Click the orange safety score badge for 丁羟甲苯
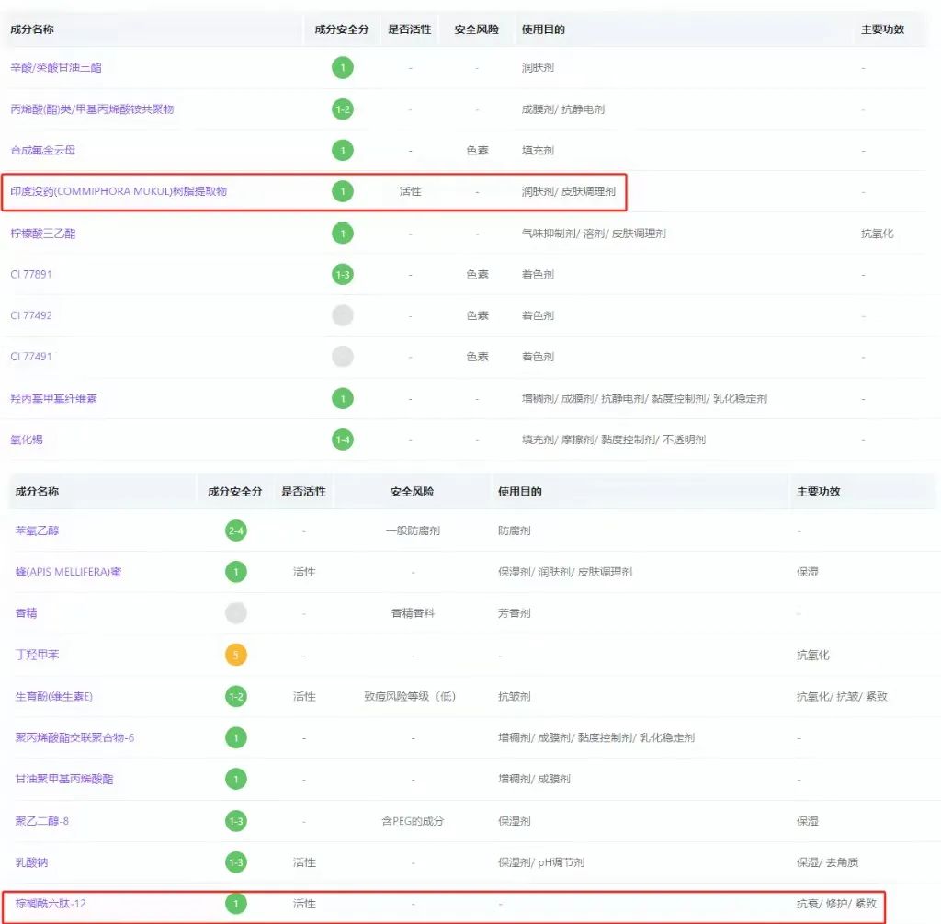Image resolution: width=941 pixels, height=924 pixels. [236, 655]
